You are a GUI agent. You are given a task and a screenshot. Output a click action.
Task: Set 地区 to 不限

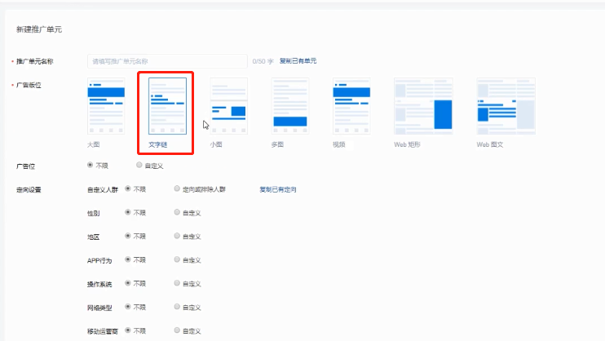coord(128,236)
